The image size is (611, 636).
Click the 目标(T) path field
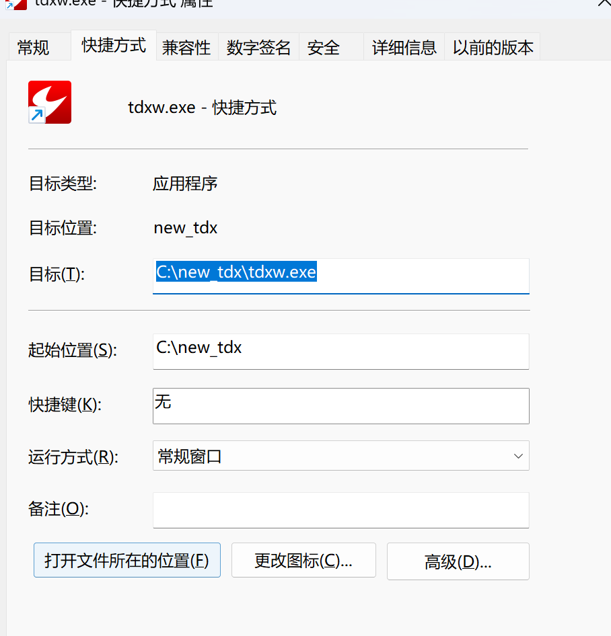coord(341,276)
